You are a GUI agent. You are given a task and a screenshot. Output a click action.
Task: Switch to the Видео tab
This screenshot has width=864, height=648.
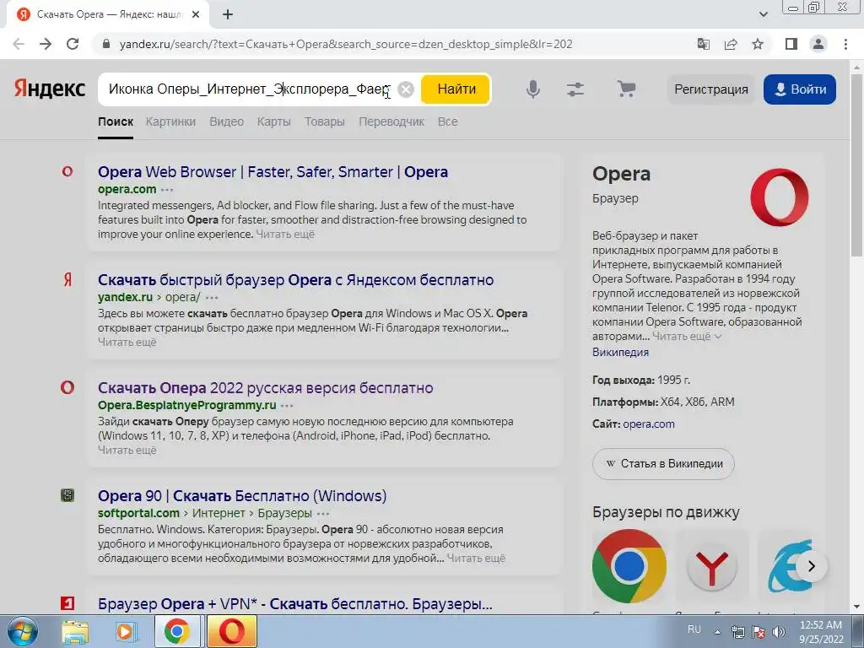(226, 121)
